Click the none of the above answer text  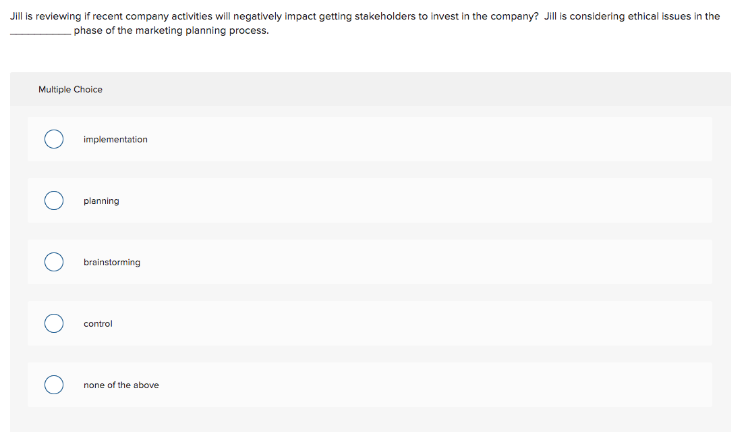[121, 385]
